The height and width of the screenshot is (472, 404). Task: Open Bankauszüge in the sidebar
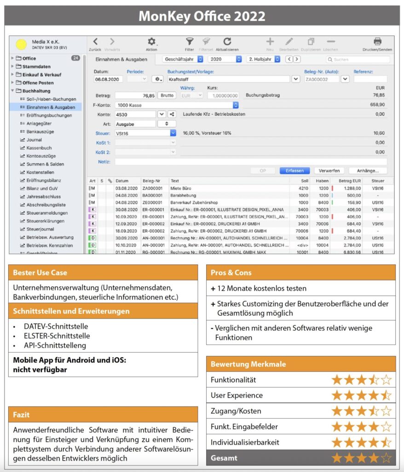click(40, 131)
